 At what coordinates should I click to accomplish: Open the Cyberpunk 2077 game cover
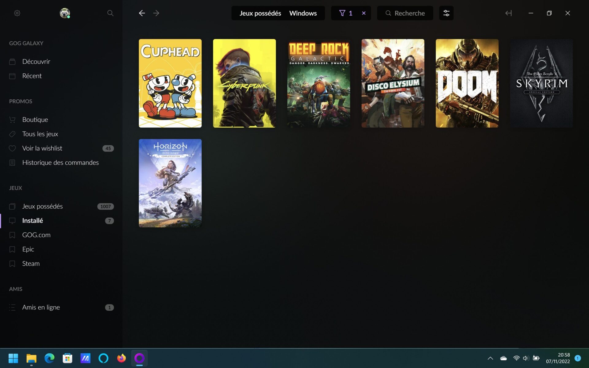244,83
